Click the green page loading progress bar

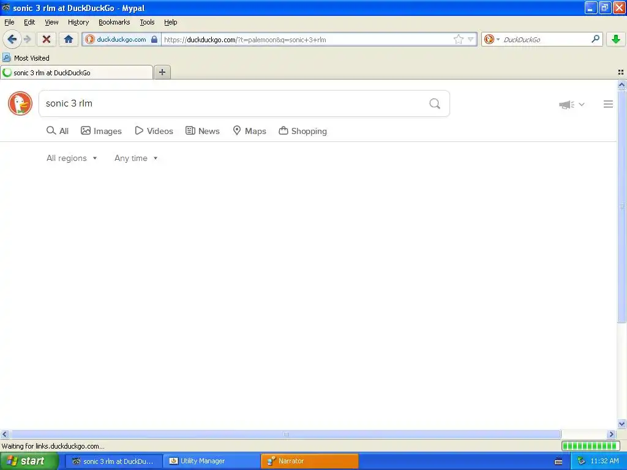(x=591, y=446)
